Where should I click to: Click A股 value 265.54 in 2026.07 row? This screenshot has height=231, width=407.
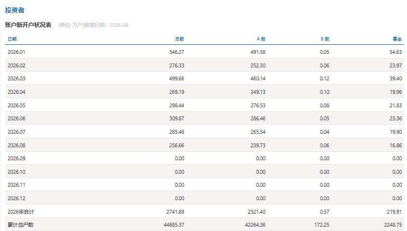click(x=258, y=132)
